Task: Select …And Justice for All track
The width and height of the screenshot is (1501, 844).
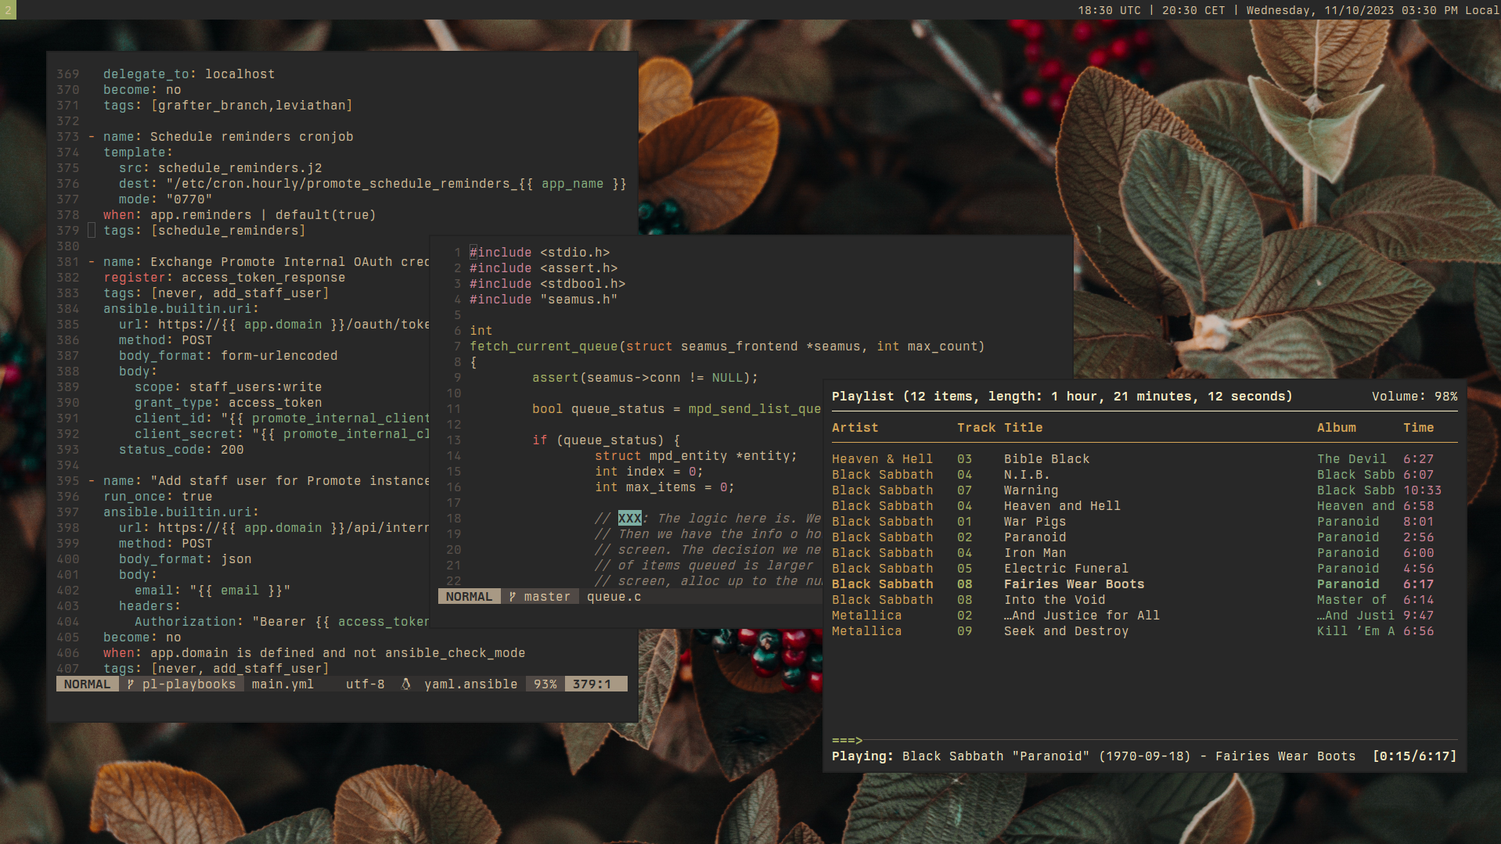Action: tap(1144, 616)
